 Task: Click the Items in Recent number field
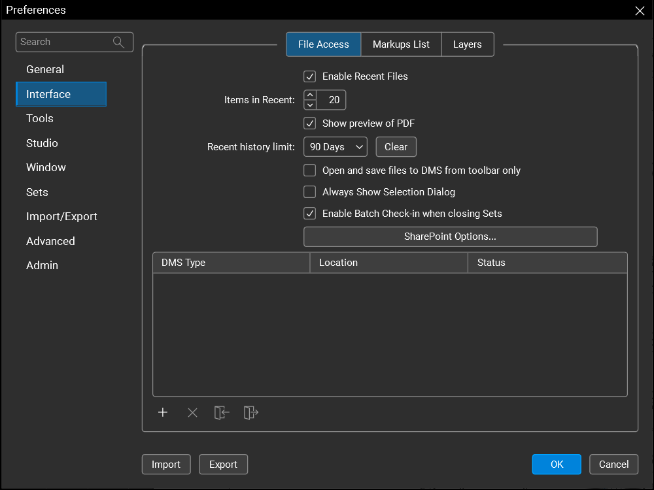(x=332, y=100)
